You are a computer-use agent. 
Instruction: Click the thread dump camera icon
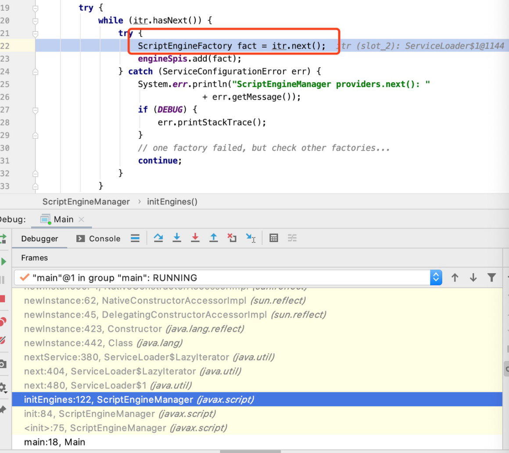[x=3, y=364]
